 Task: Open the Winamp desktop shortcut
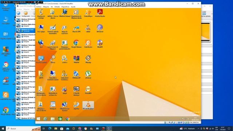click(x=88, y=59)
